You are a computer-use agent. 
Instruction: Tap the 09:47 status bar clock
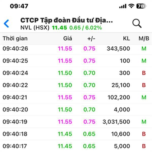(19, 6)
